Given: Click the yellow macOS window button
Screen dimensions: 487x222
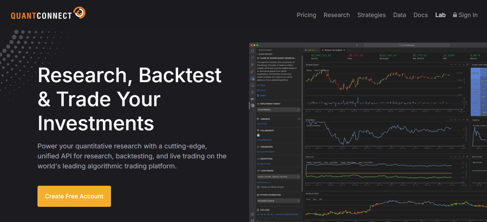Looking at the screenshot, I should 254,45.
